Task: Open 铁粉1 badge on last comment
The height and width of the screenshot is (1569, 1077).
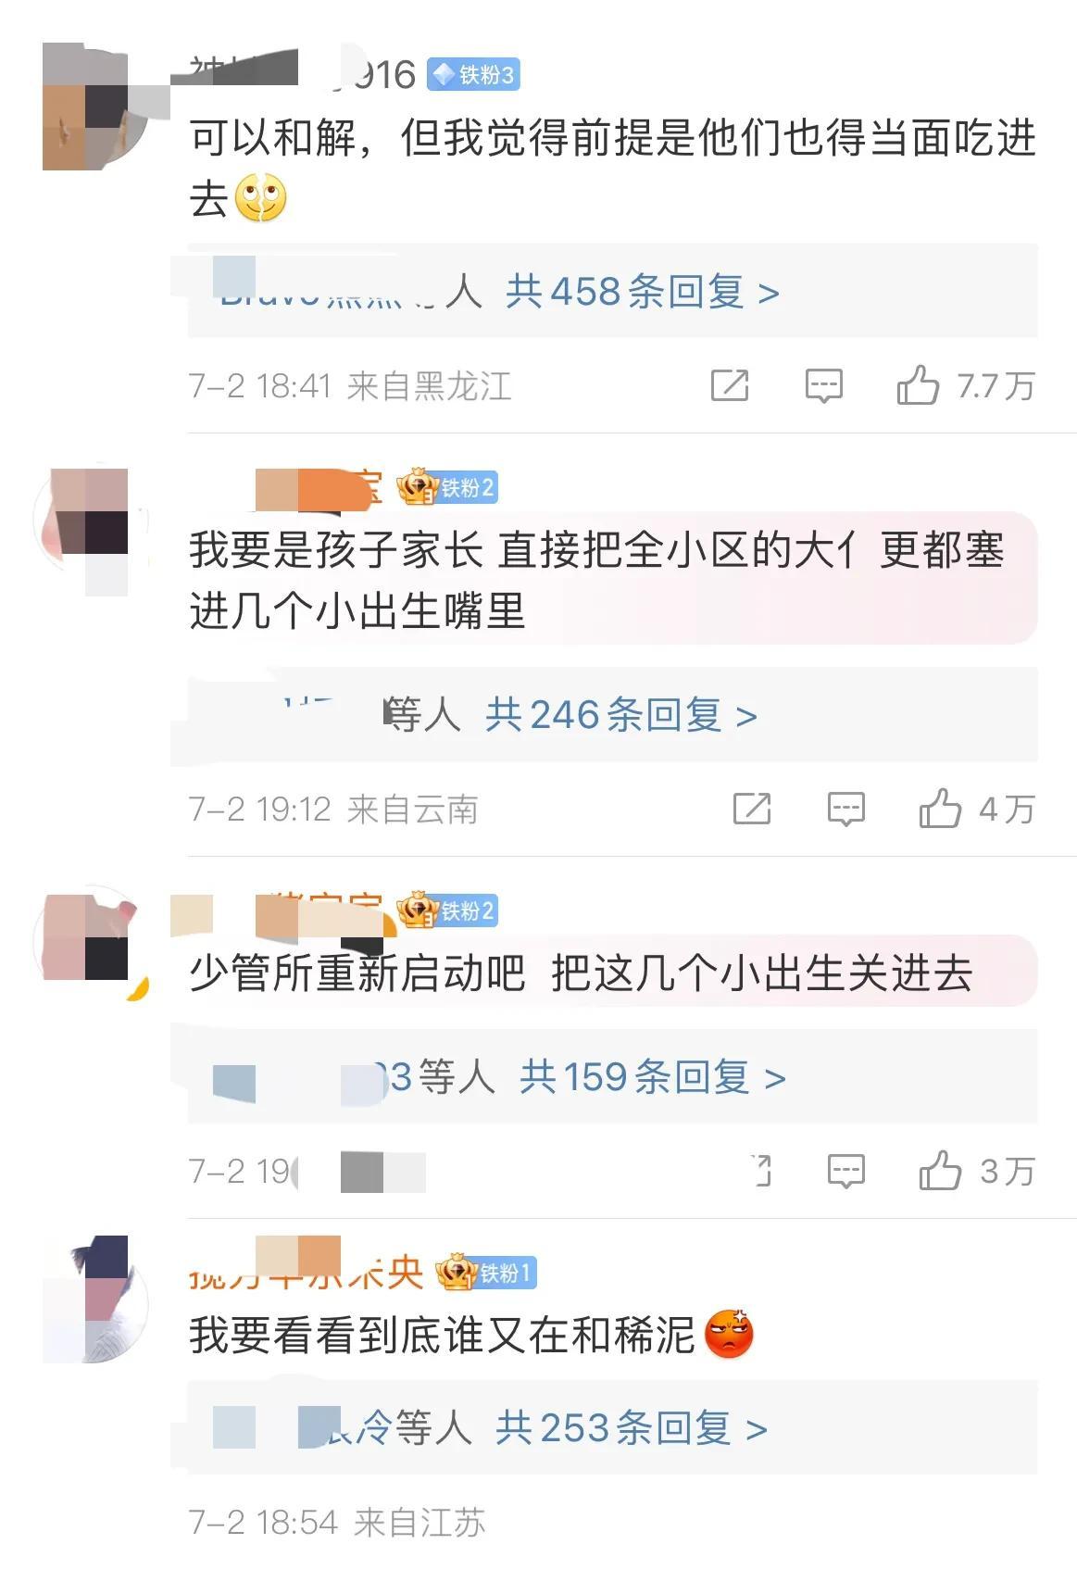Action: [x=487, y=1273]
